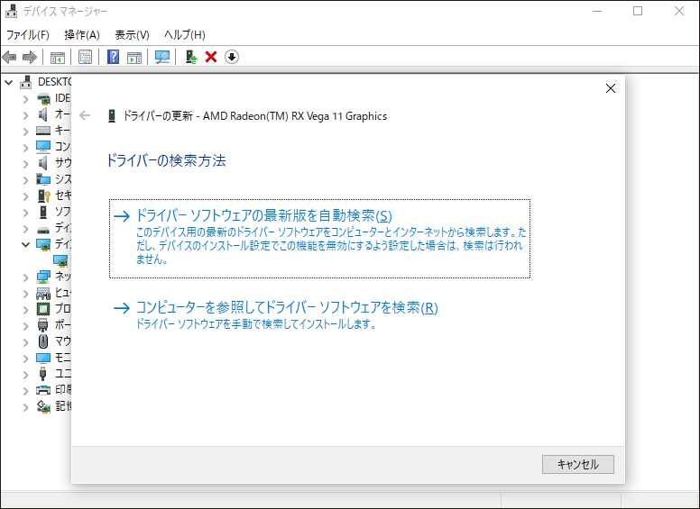The height and width of the screenshot is (509, 700).
Task: Select the human interface devices icon
Action: (43, 293)
